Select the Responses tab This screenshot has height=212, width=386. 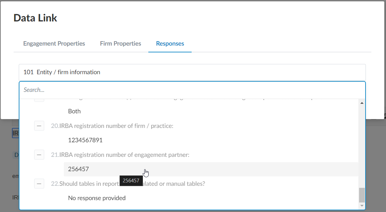[x=170, y=44]
